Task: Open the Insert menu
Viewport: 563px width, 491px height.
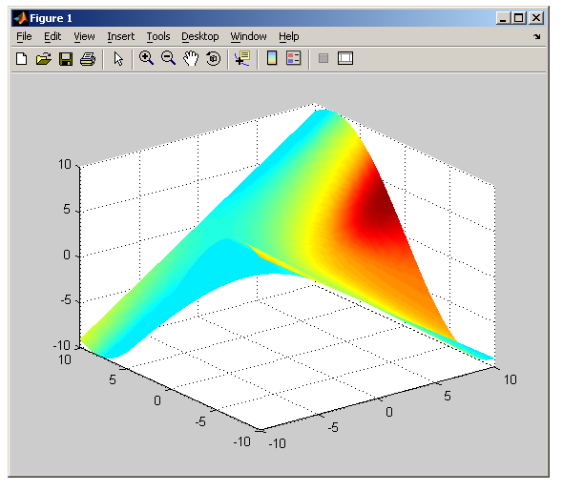Action: click(x=120, y=36)
